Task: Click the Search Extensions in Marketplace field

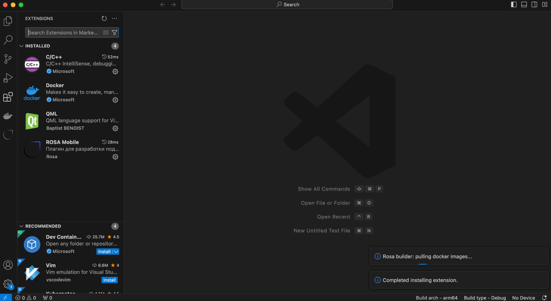Action: point(63,33)
